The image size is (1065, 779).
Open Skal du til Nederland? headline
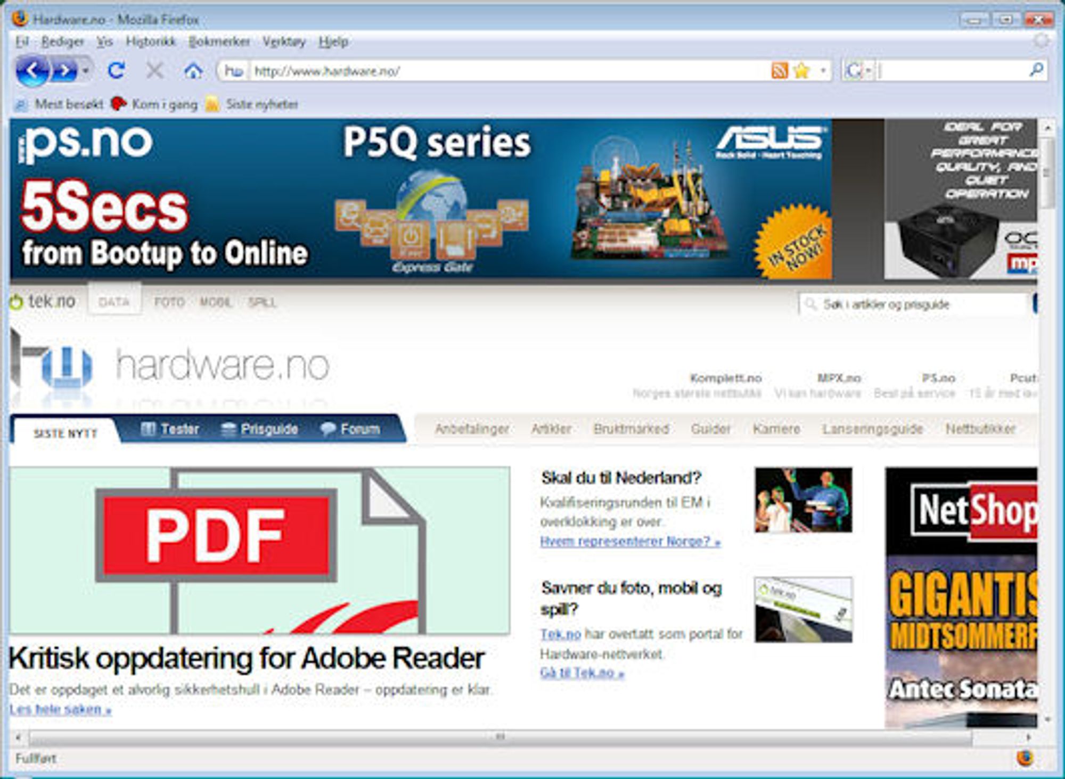[x=621, y=477]
